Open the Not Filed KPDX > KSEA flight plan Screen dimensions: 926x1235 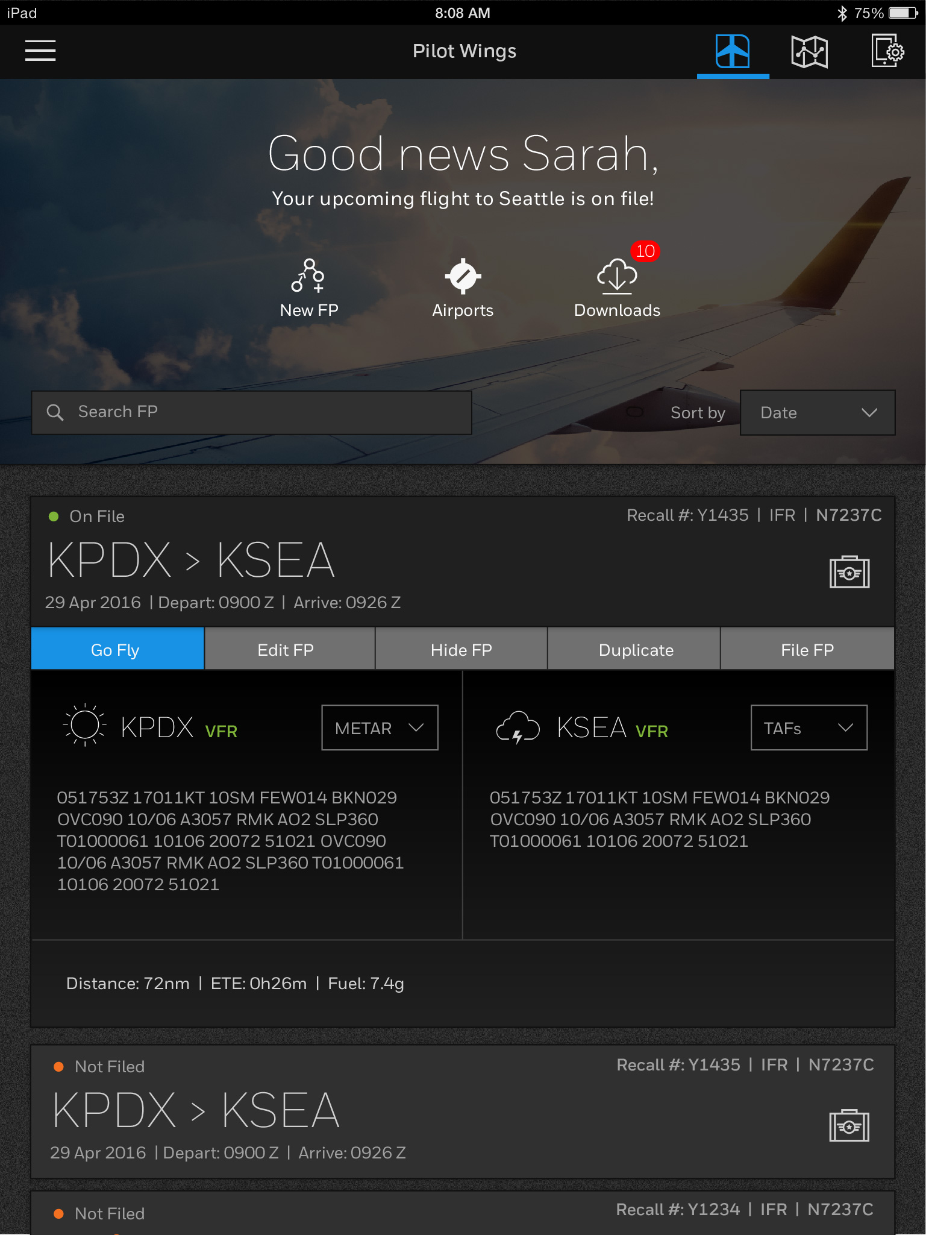(463, 1111)
